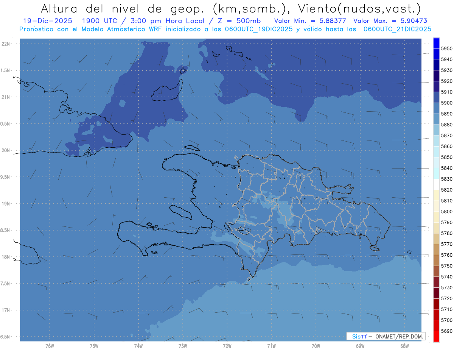454x351 pixels.
Task: Click the '22N' latitude label
Action: click(6, 44)
